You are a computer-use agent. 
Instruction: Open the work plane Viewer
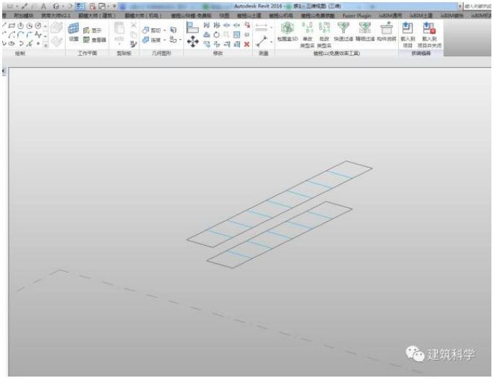pos(95,40)
